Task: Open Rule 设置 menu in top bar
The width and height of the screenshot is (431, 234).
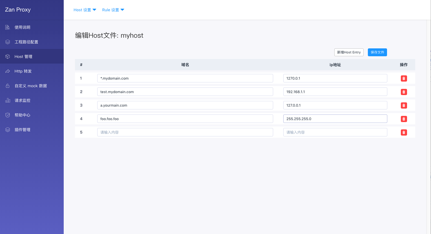Action: (113, 10)
